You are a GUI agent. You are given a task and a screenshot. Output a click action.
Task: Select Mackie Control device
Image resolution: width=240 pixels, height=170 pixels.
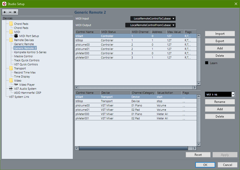coord(24,56)
